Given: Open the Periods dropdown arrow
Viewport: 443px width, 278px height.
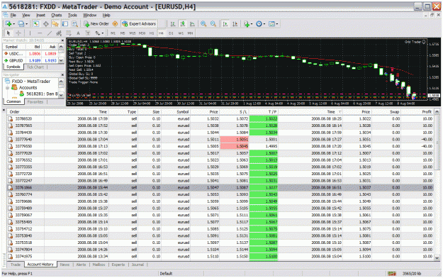Looking at the screenshot, I should [264, 24].
